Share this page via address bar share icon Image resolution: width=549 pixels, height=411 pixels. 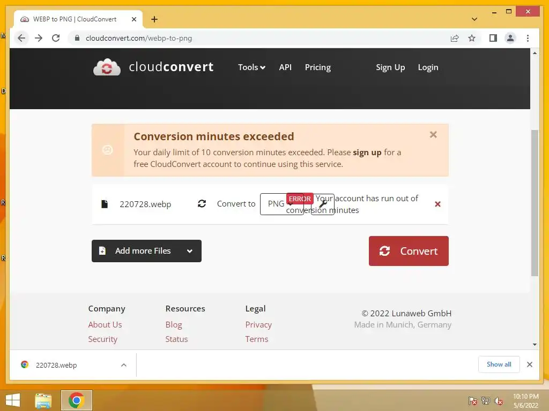click(455, 38)
